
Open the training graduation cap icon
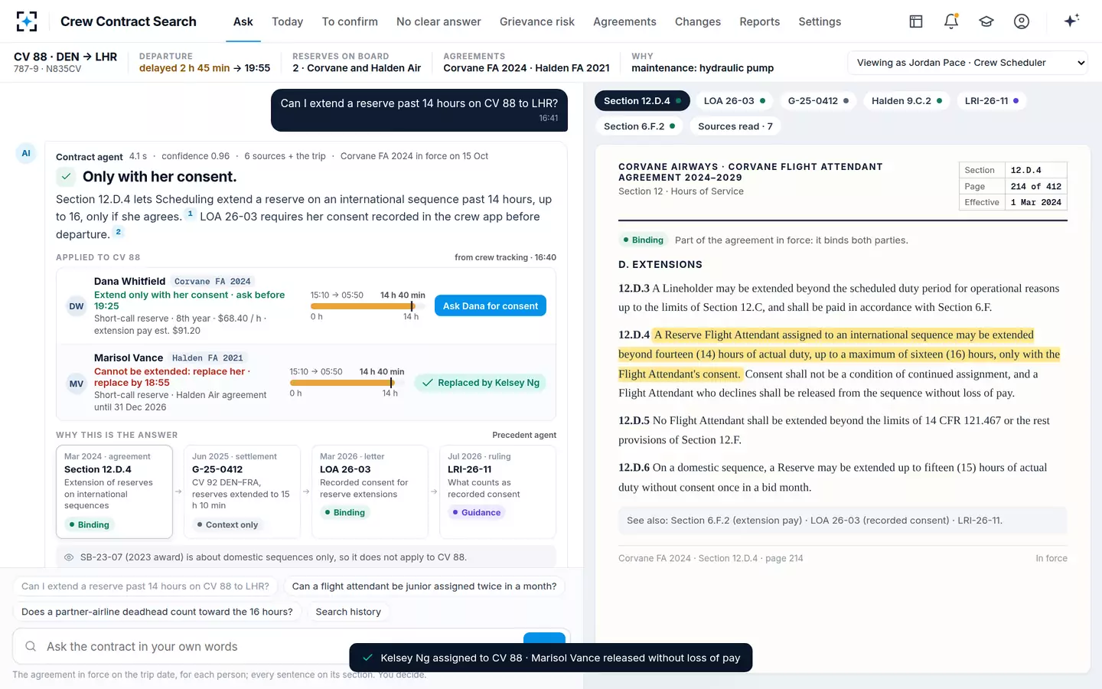[x=986, y=21]
